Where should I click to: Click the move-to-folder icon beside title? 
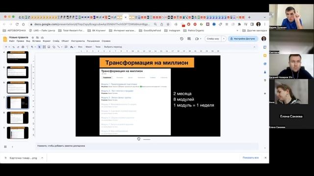[37, 38]
